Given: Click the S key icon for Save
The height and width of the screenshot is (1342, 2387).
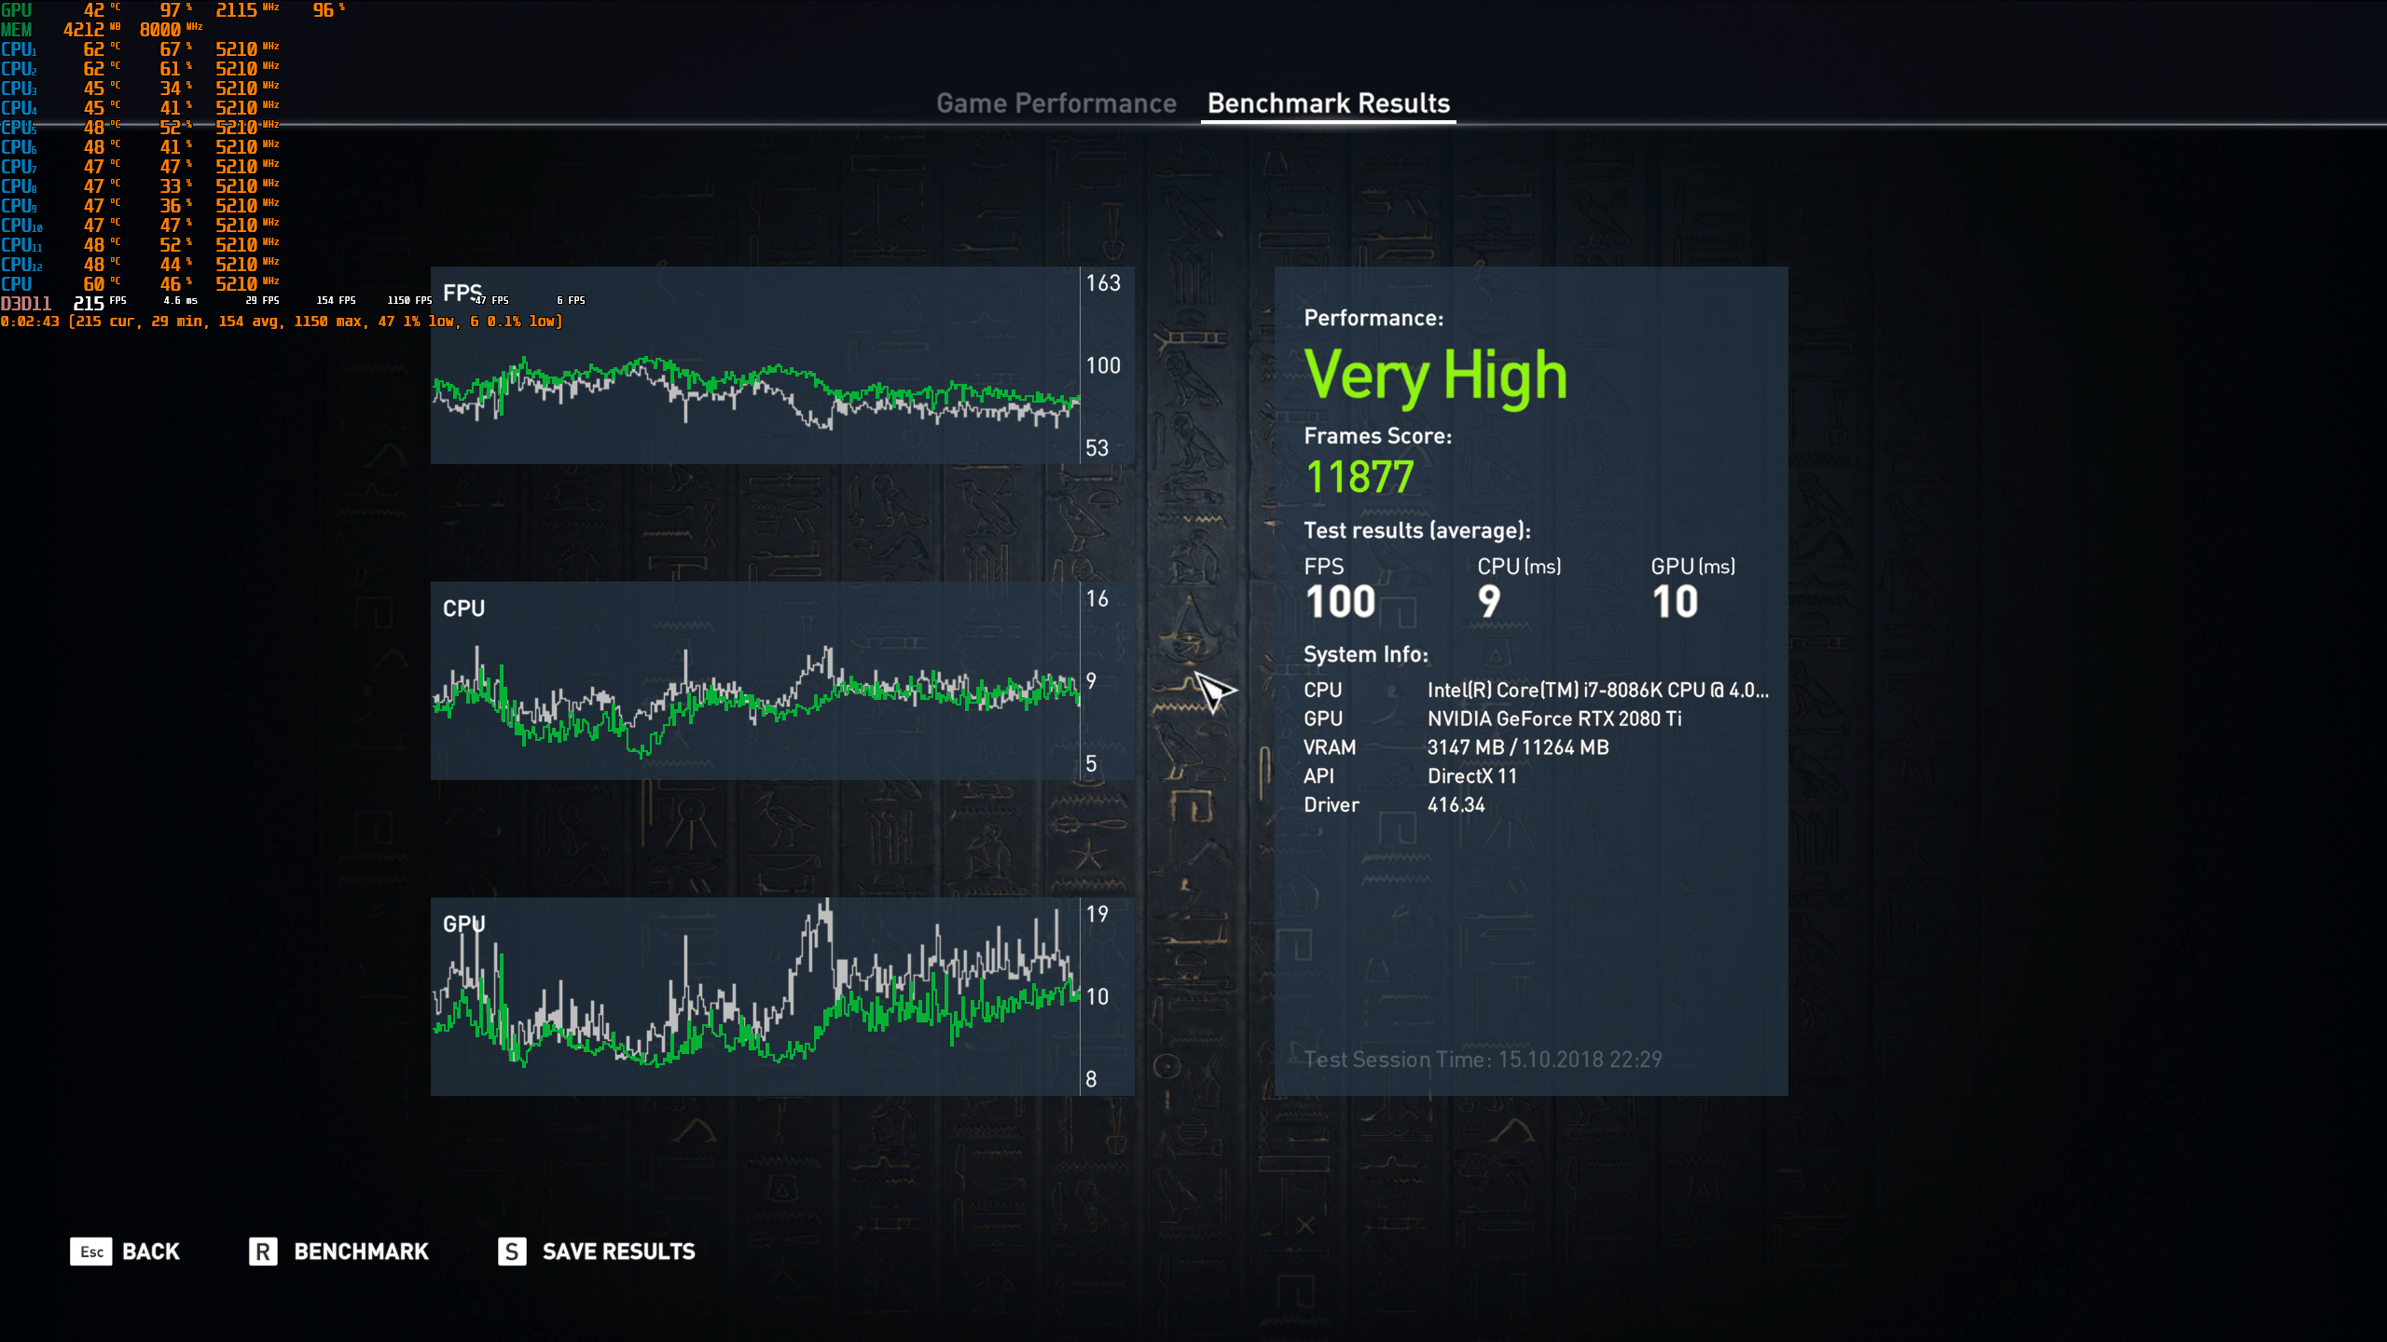Looking at the screenshot, I should coord(512,1251).
